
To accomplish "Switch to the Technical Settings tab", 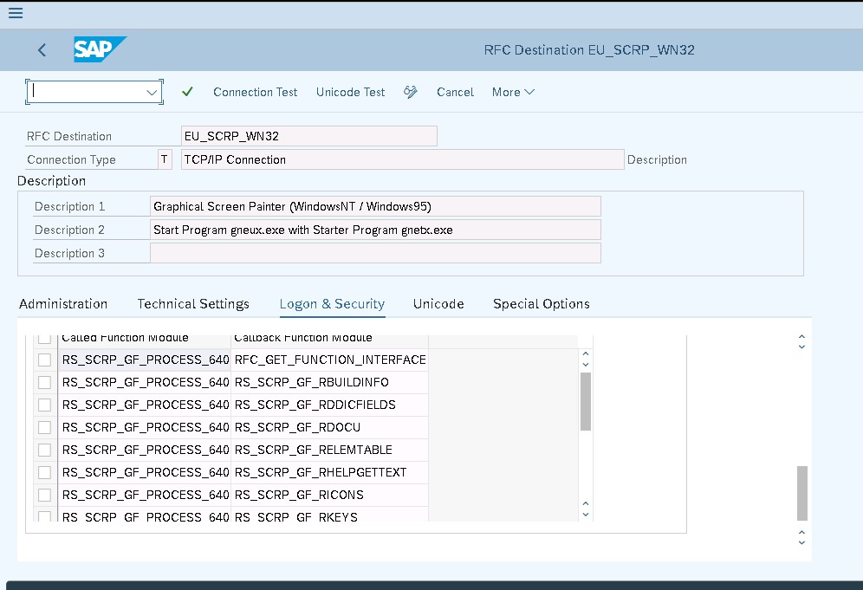I will 193,304.
